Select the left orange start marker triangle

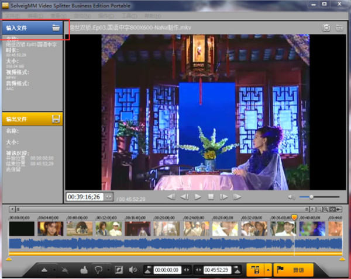point(9,259)
